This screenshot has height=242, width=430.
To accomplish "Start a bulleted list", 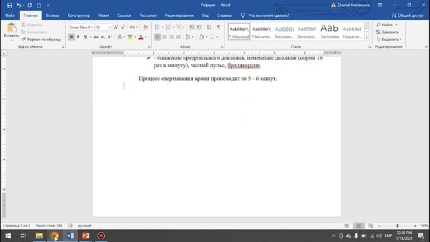I will (157, 27).
